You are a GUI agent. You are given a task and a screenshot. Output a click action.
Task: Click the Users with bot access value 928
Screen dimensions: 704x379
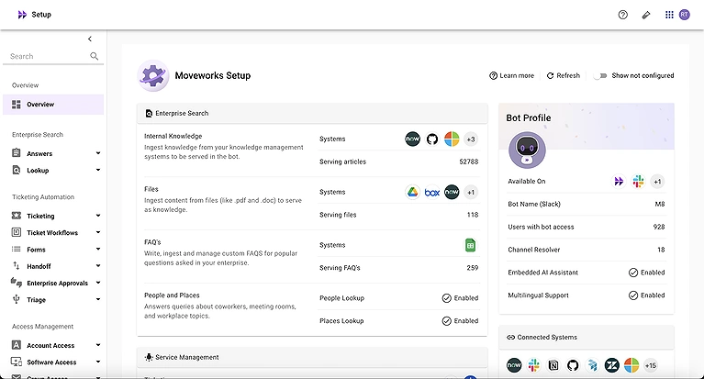click(659, 227)
